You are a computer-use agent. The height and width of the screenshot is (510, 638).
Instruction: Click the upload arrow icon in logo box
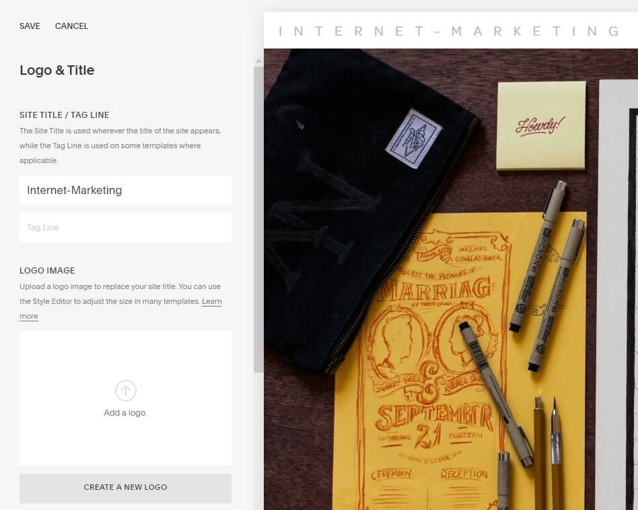(125, 391)
